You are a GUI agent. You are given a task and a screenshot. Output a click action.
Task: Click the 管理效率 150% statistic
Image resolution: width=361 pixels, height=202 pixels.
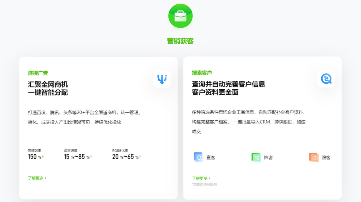pyautogui.click(x=36, y=154)
